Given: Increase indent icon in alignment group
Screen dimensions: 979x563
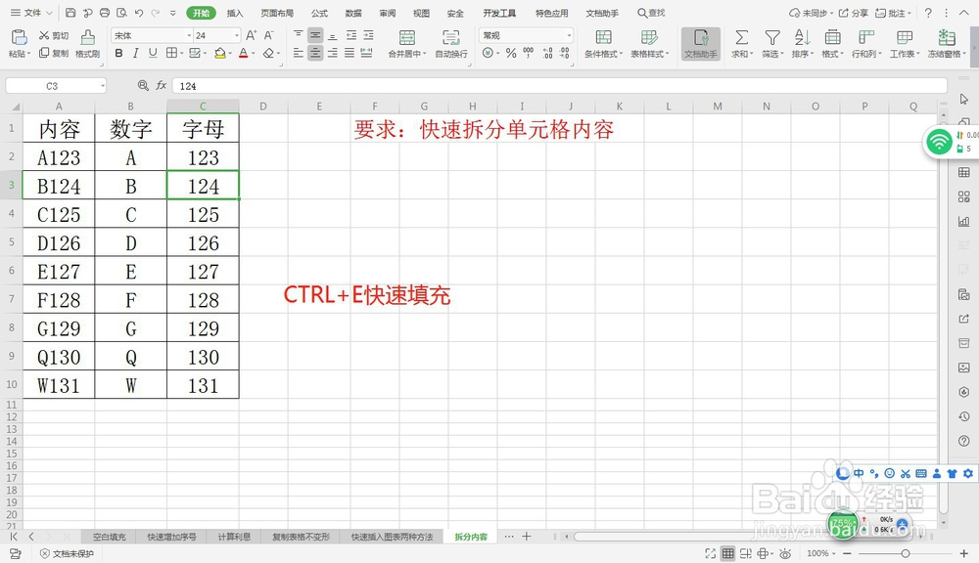Looking at the screenshot, I should click(x=369, y=35).
